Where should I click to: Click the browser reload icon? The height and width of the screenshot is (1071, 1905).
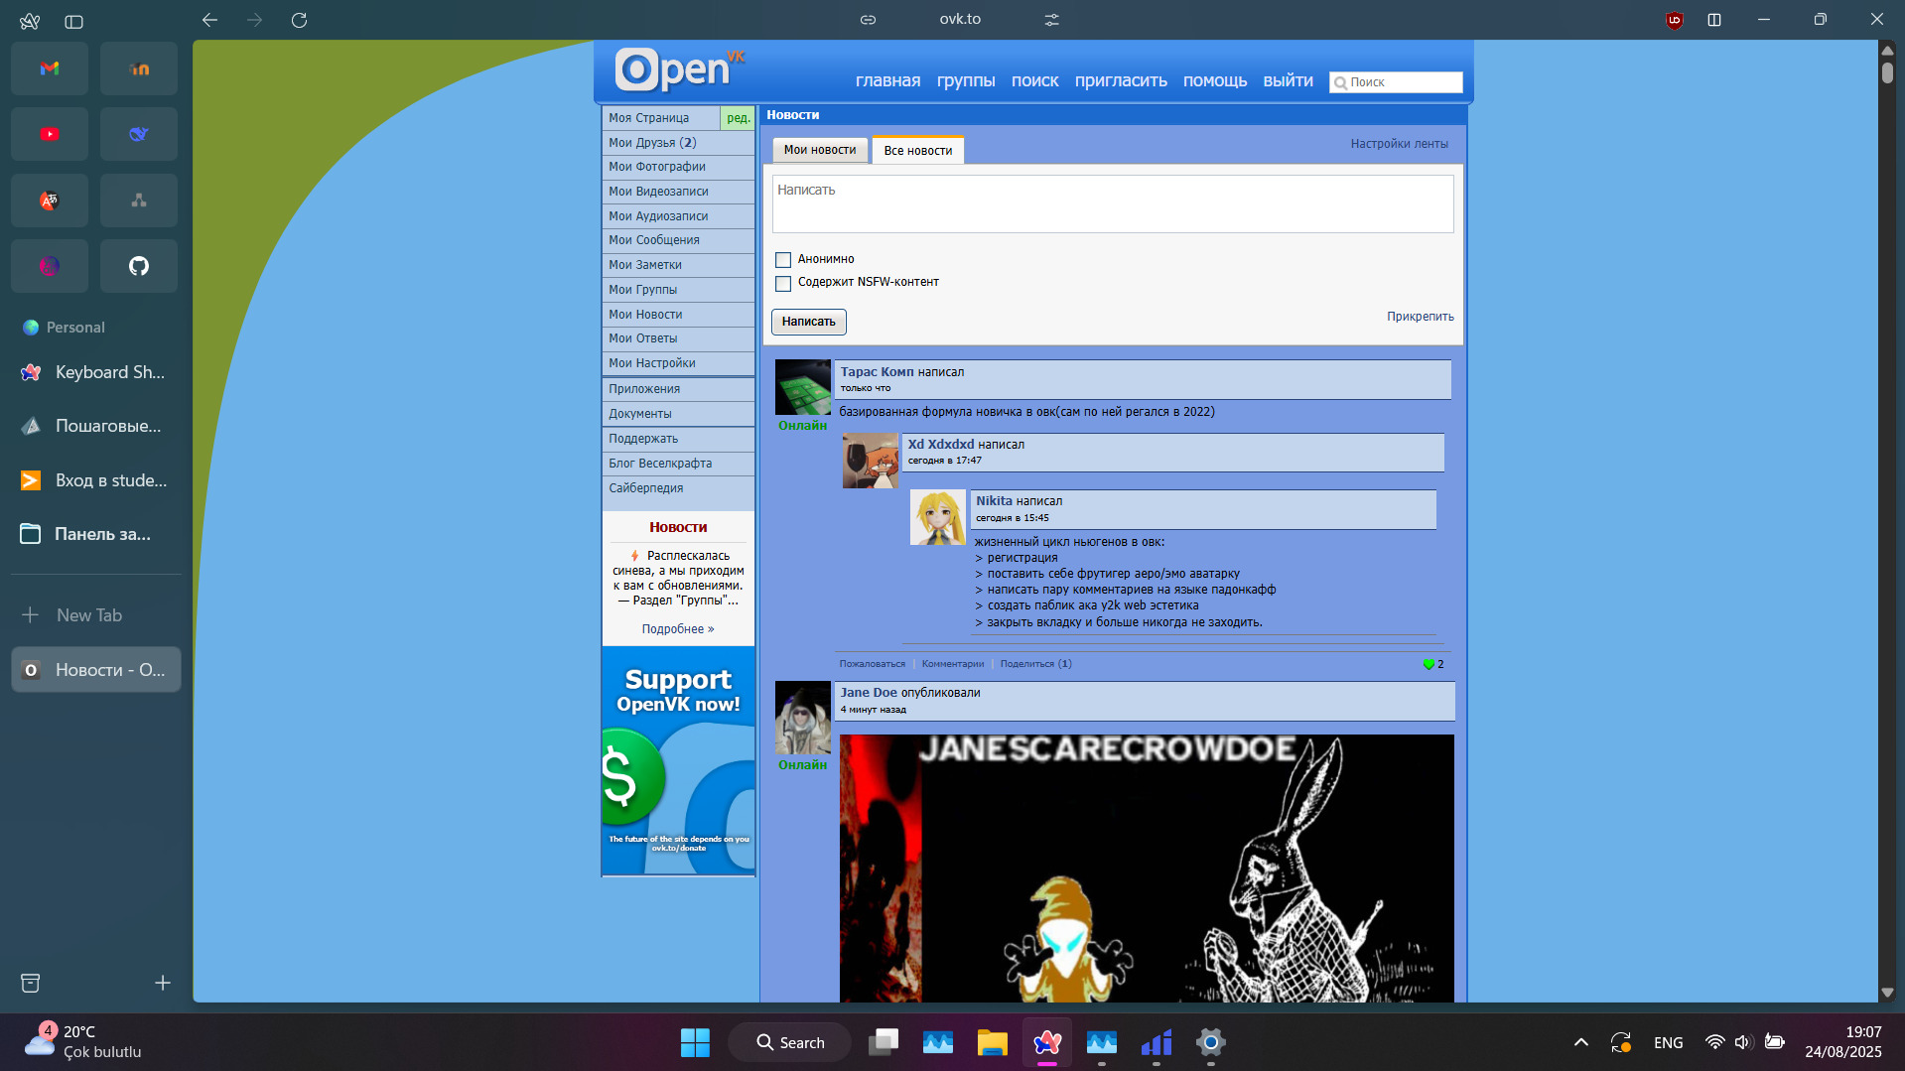click(299, 20)
